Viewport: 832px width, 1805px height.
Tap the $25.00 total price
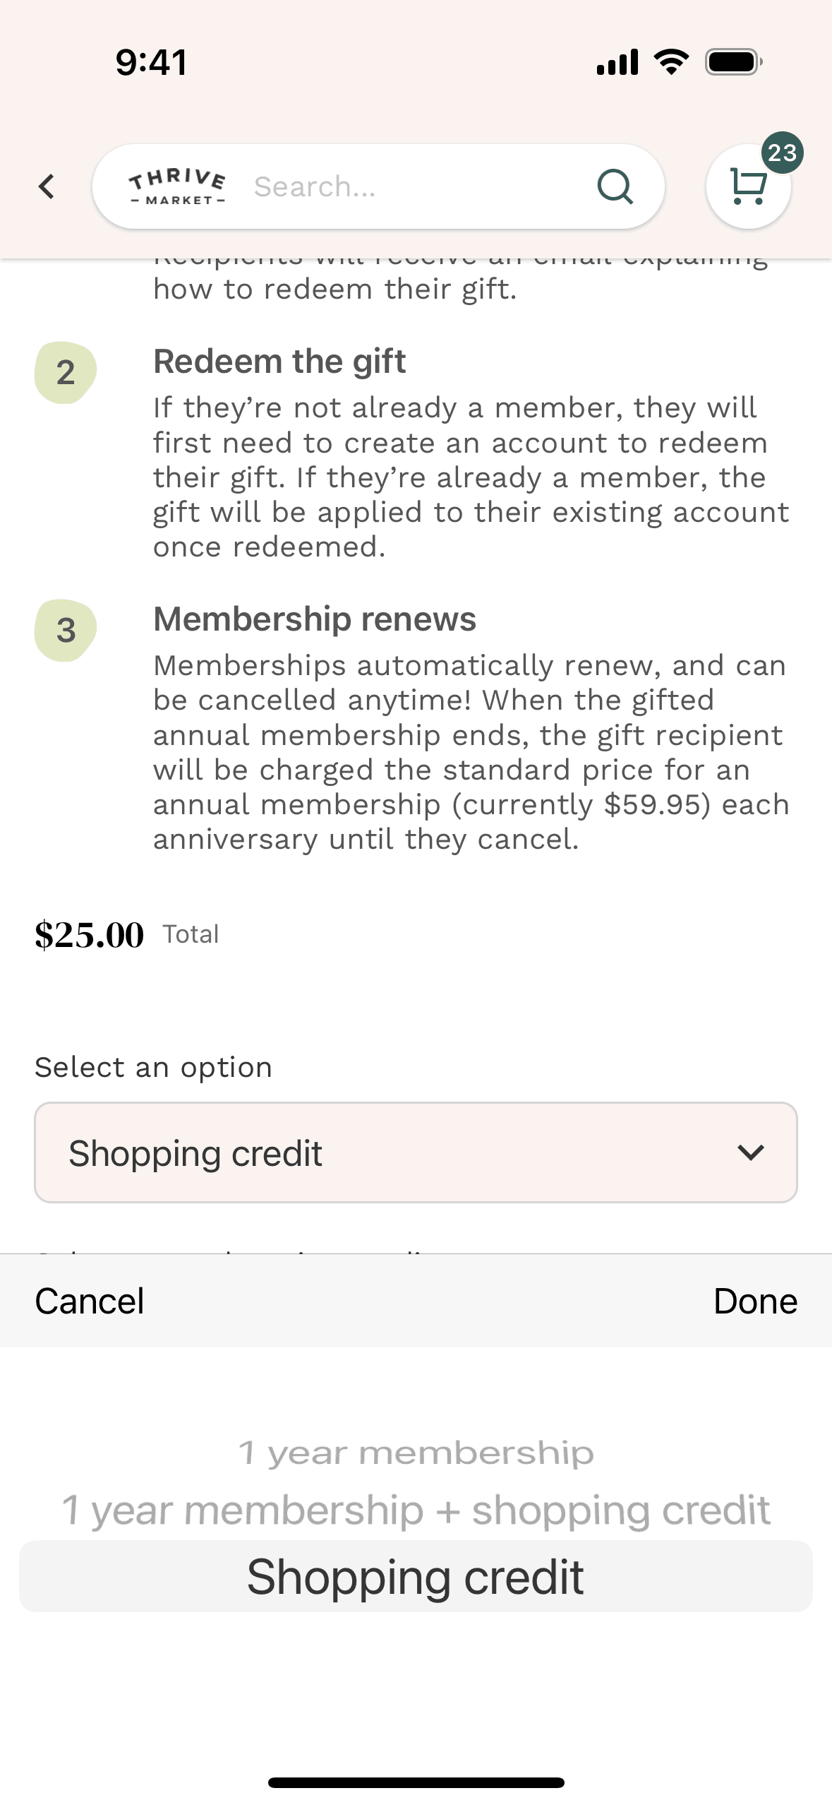click(90, 935)
